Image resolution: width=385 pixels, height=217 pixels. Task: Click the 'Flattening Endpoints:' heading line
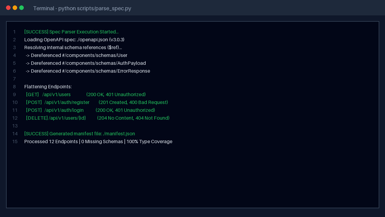click(48, 87)
